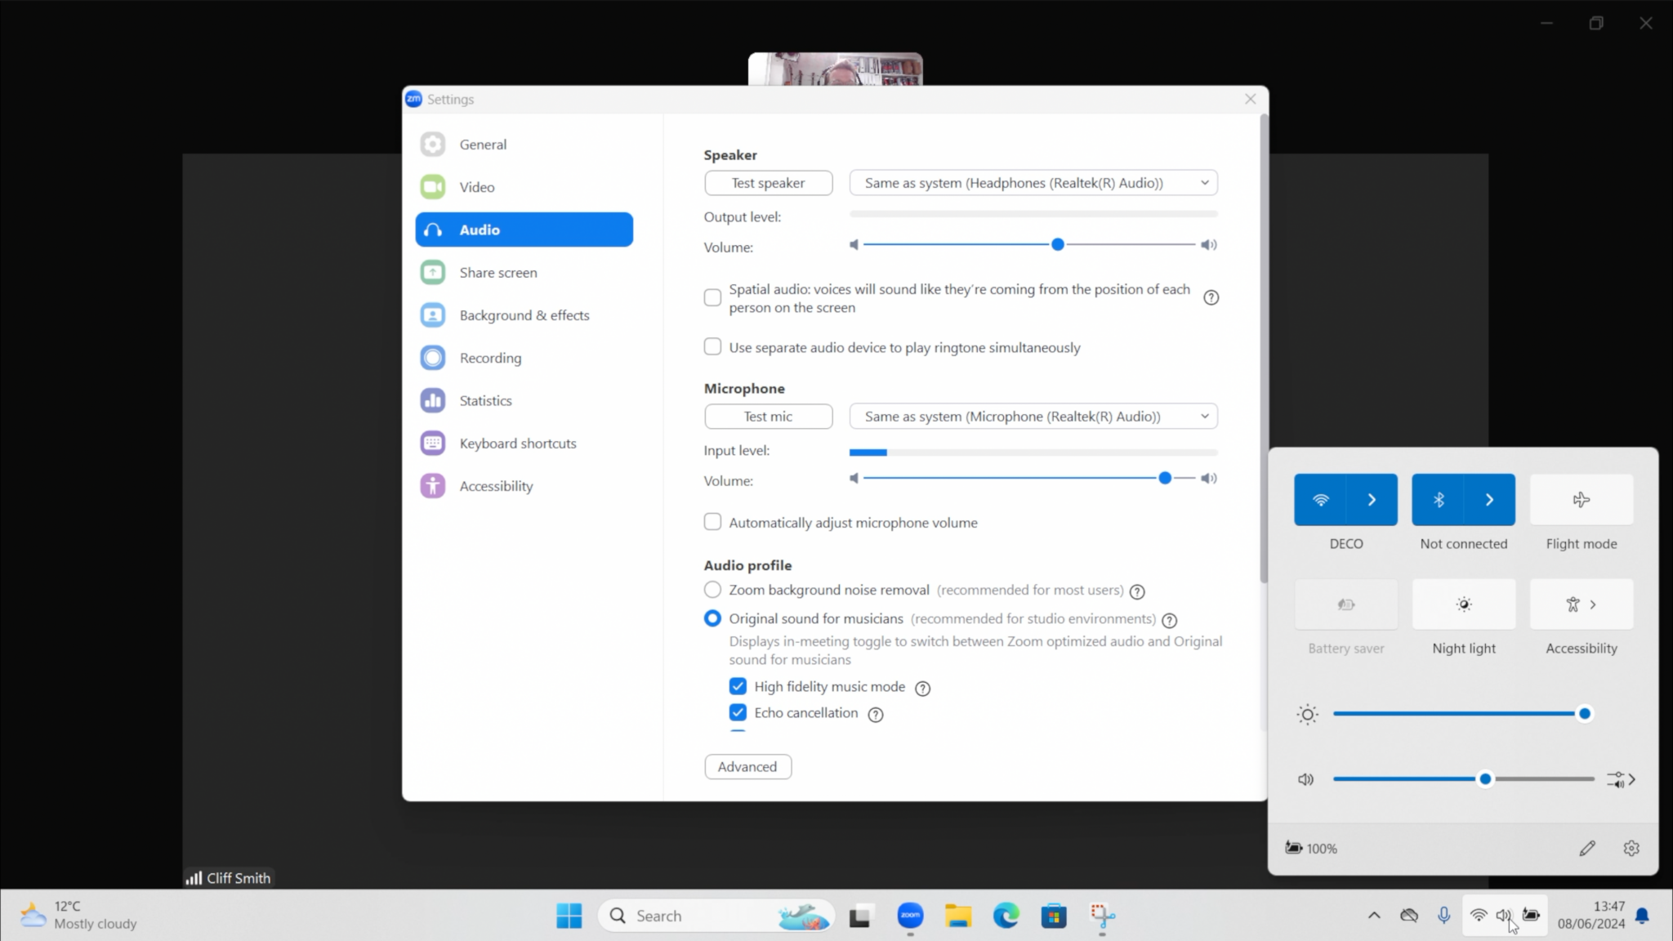
Task: Click the Advanced audio button
Action: [747, 766]
